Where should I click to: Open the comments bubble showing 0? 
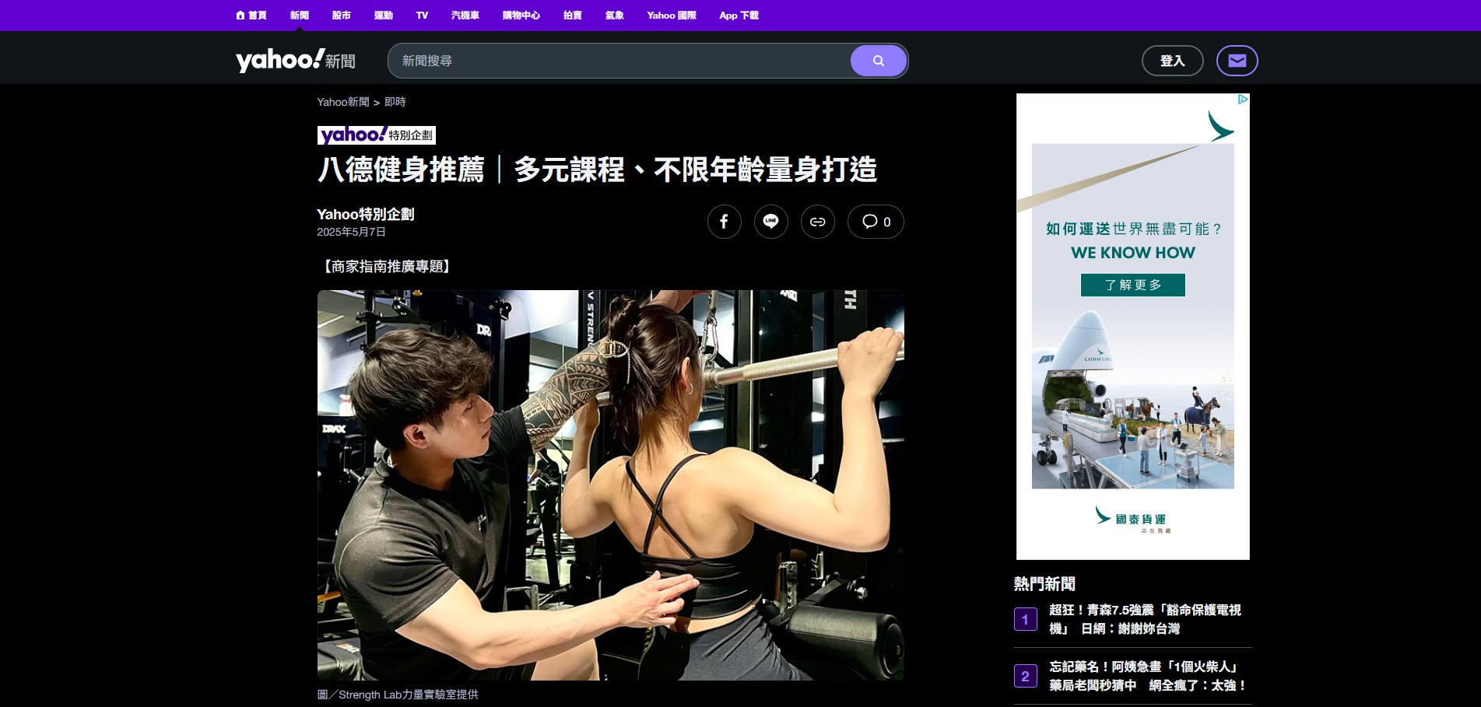[876, 222]
